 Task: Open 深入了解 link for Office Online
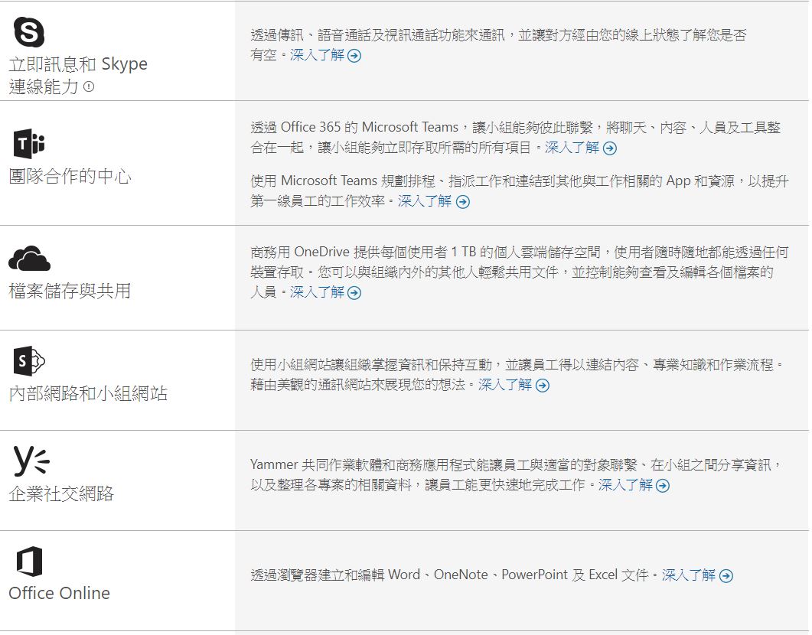point(697,575)
